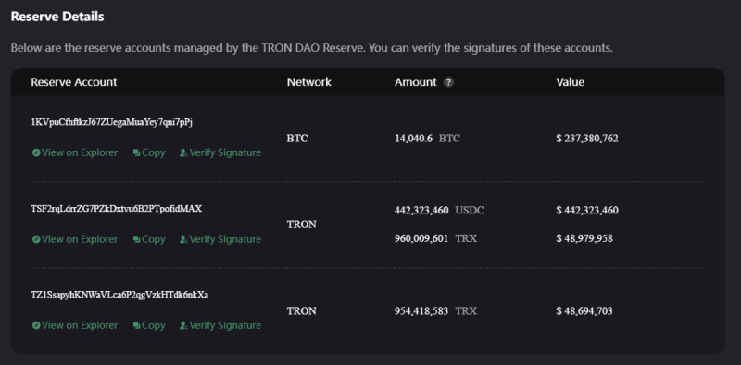
Task: Click copy icon for the BTC reserve address
Action: pos(136,152)
